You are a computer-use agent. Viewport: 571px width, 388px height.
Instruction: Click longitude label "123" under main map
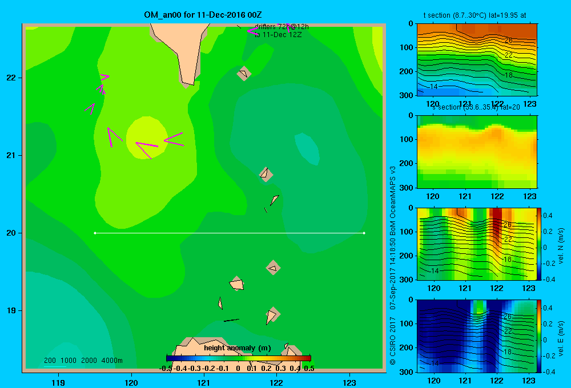349,382
